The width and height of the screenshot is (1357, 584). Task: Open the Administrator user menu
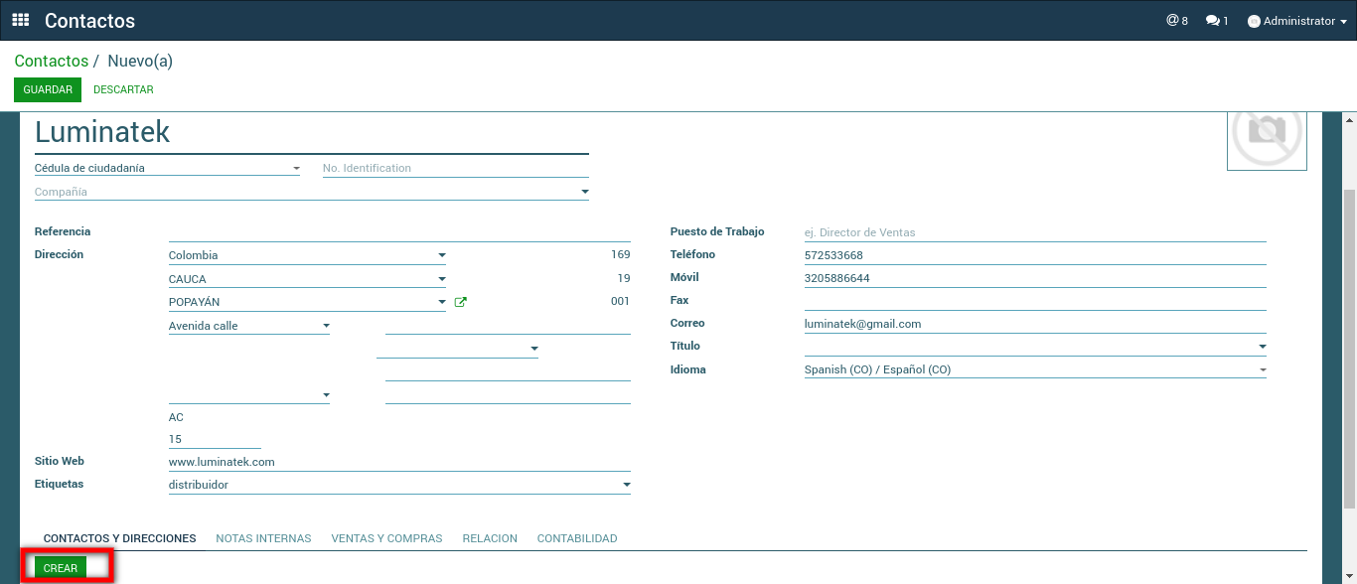1297,21
